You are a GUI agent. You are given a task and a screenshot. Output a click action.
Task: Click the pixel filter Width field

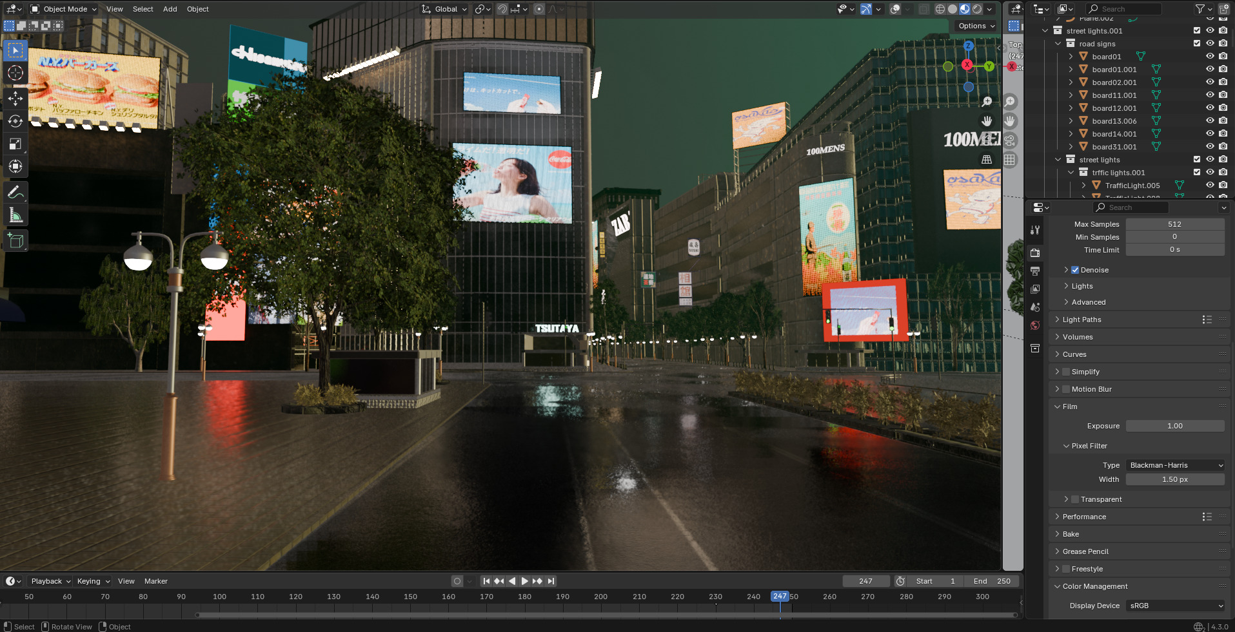click(x=1175, y=479)
